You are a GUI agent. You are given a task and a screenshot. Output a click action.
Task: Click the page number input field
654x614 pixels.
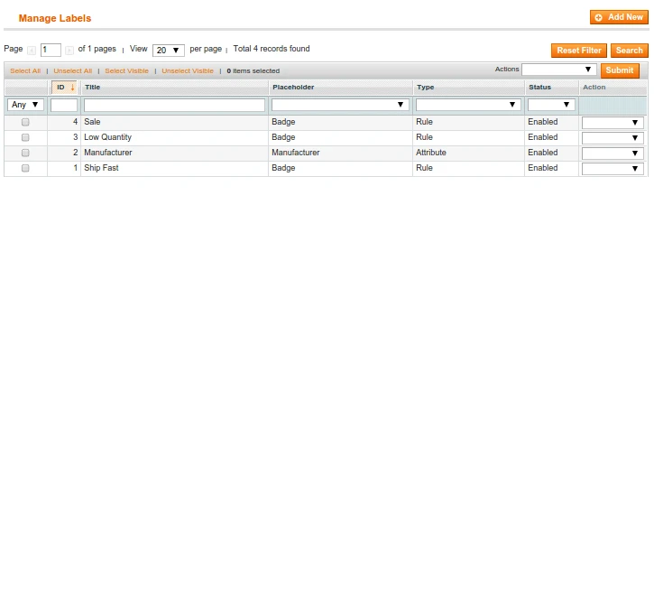pos(51,51)
